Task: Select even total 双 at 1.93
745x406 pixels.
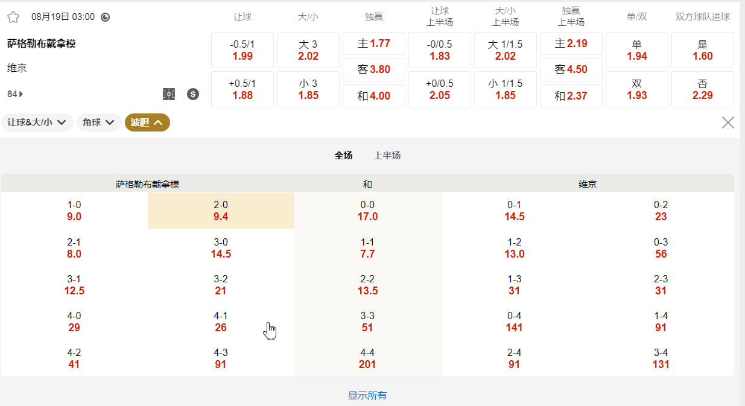Action: coord(637,89)
